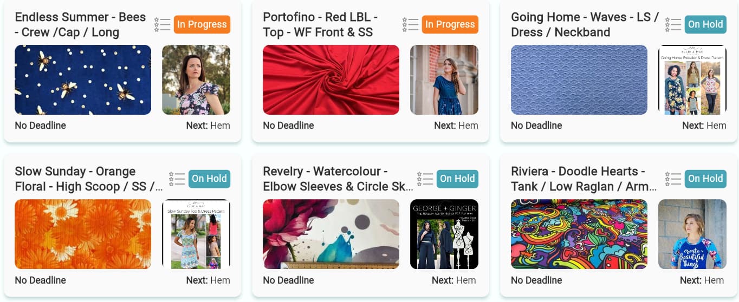Open checklist icon on Going Home Waves card
739x302 pixels.
[x=673, y=24]
